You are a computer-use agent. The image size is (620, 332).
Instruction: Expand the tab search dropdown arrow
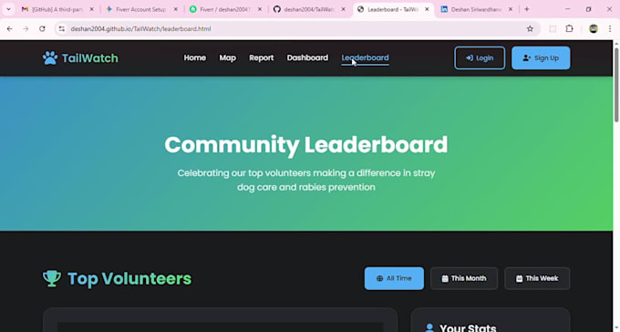(x=8, y=9)
